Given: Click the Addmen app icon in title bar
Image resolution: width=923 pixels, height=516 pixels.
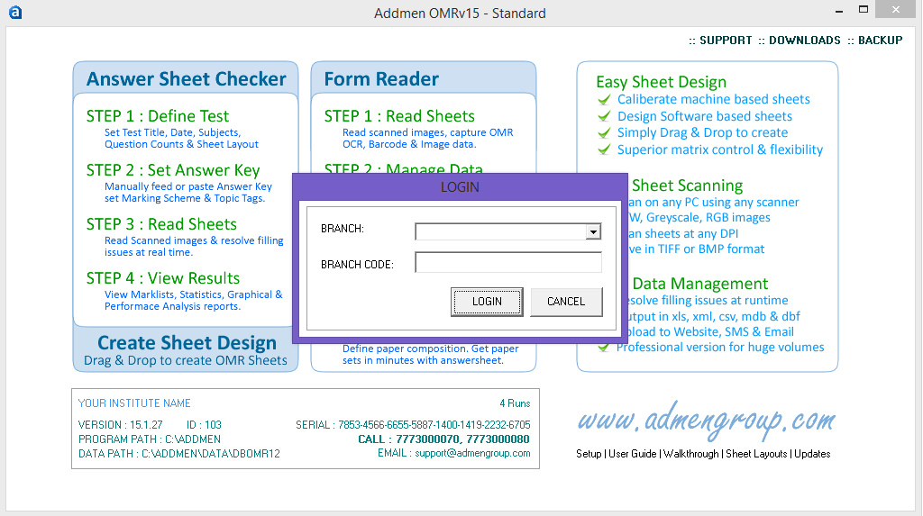Looking at the screenshot, I should pos(15,13).
